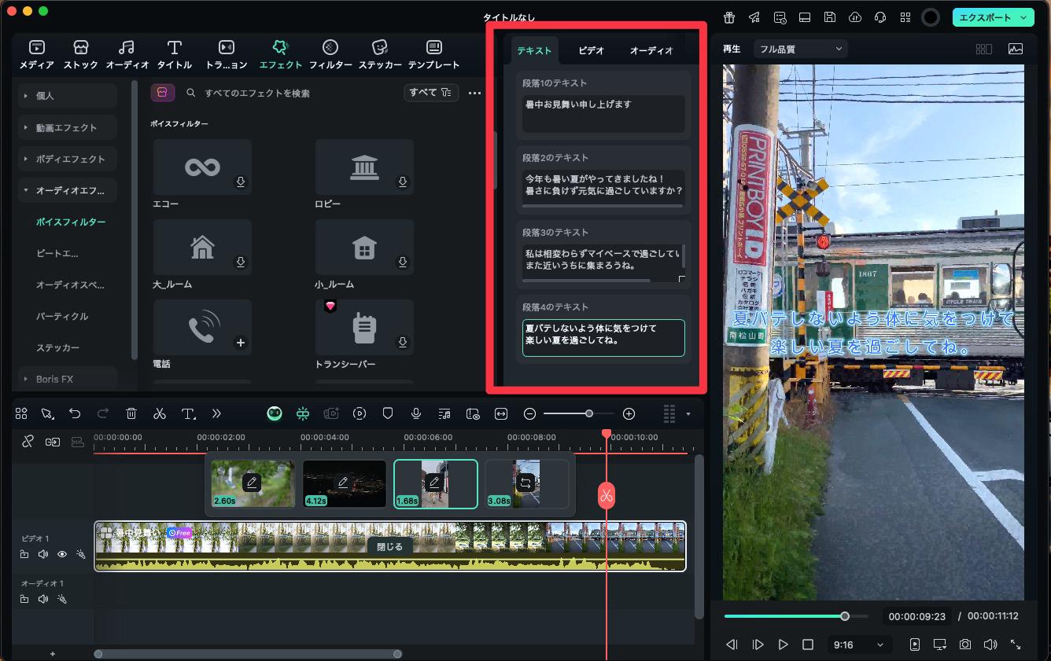
Task: Expand the 動画エフェクト category
Action: [x=68, y=127]
